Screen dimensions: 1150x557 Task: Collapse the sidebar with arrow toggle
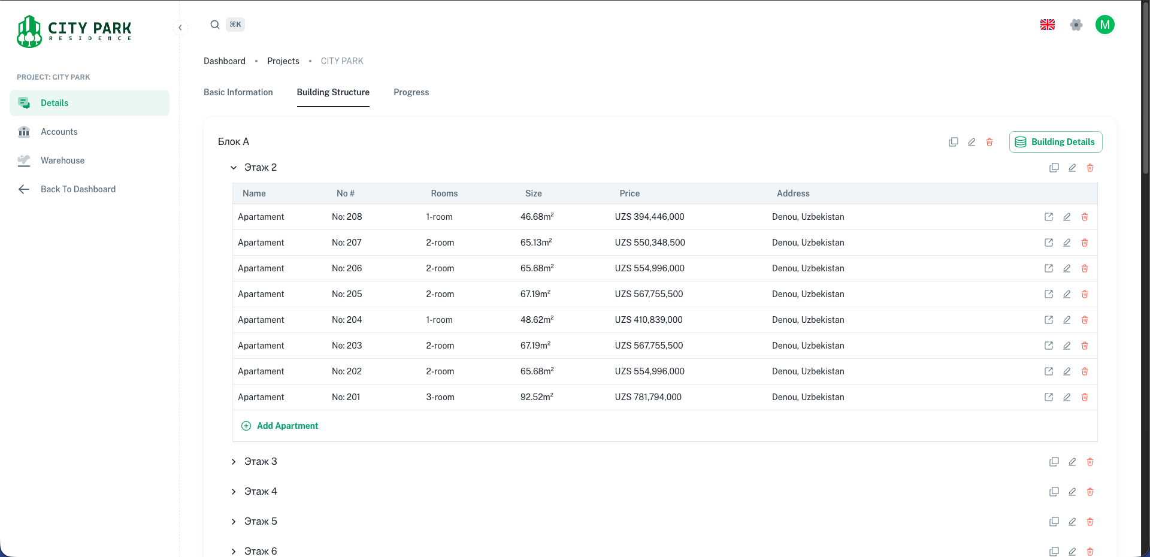click(180, 28)
